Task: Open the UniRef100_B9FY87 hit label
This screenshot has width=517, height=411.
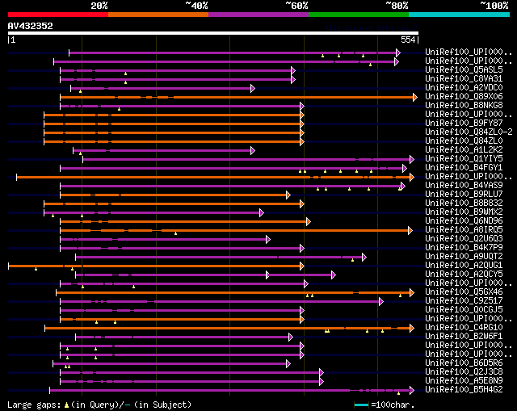Action: coord(464,124)
